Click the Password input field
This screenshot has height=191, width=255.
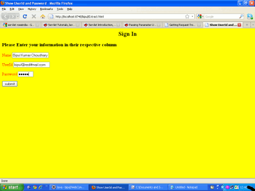coord(25,74)
